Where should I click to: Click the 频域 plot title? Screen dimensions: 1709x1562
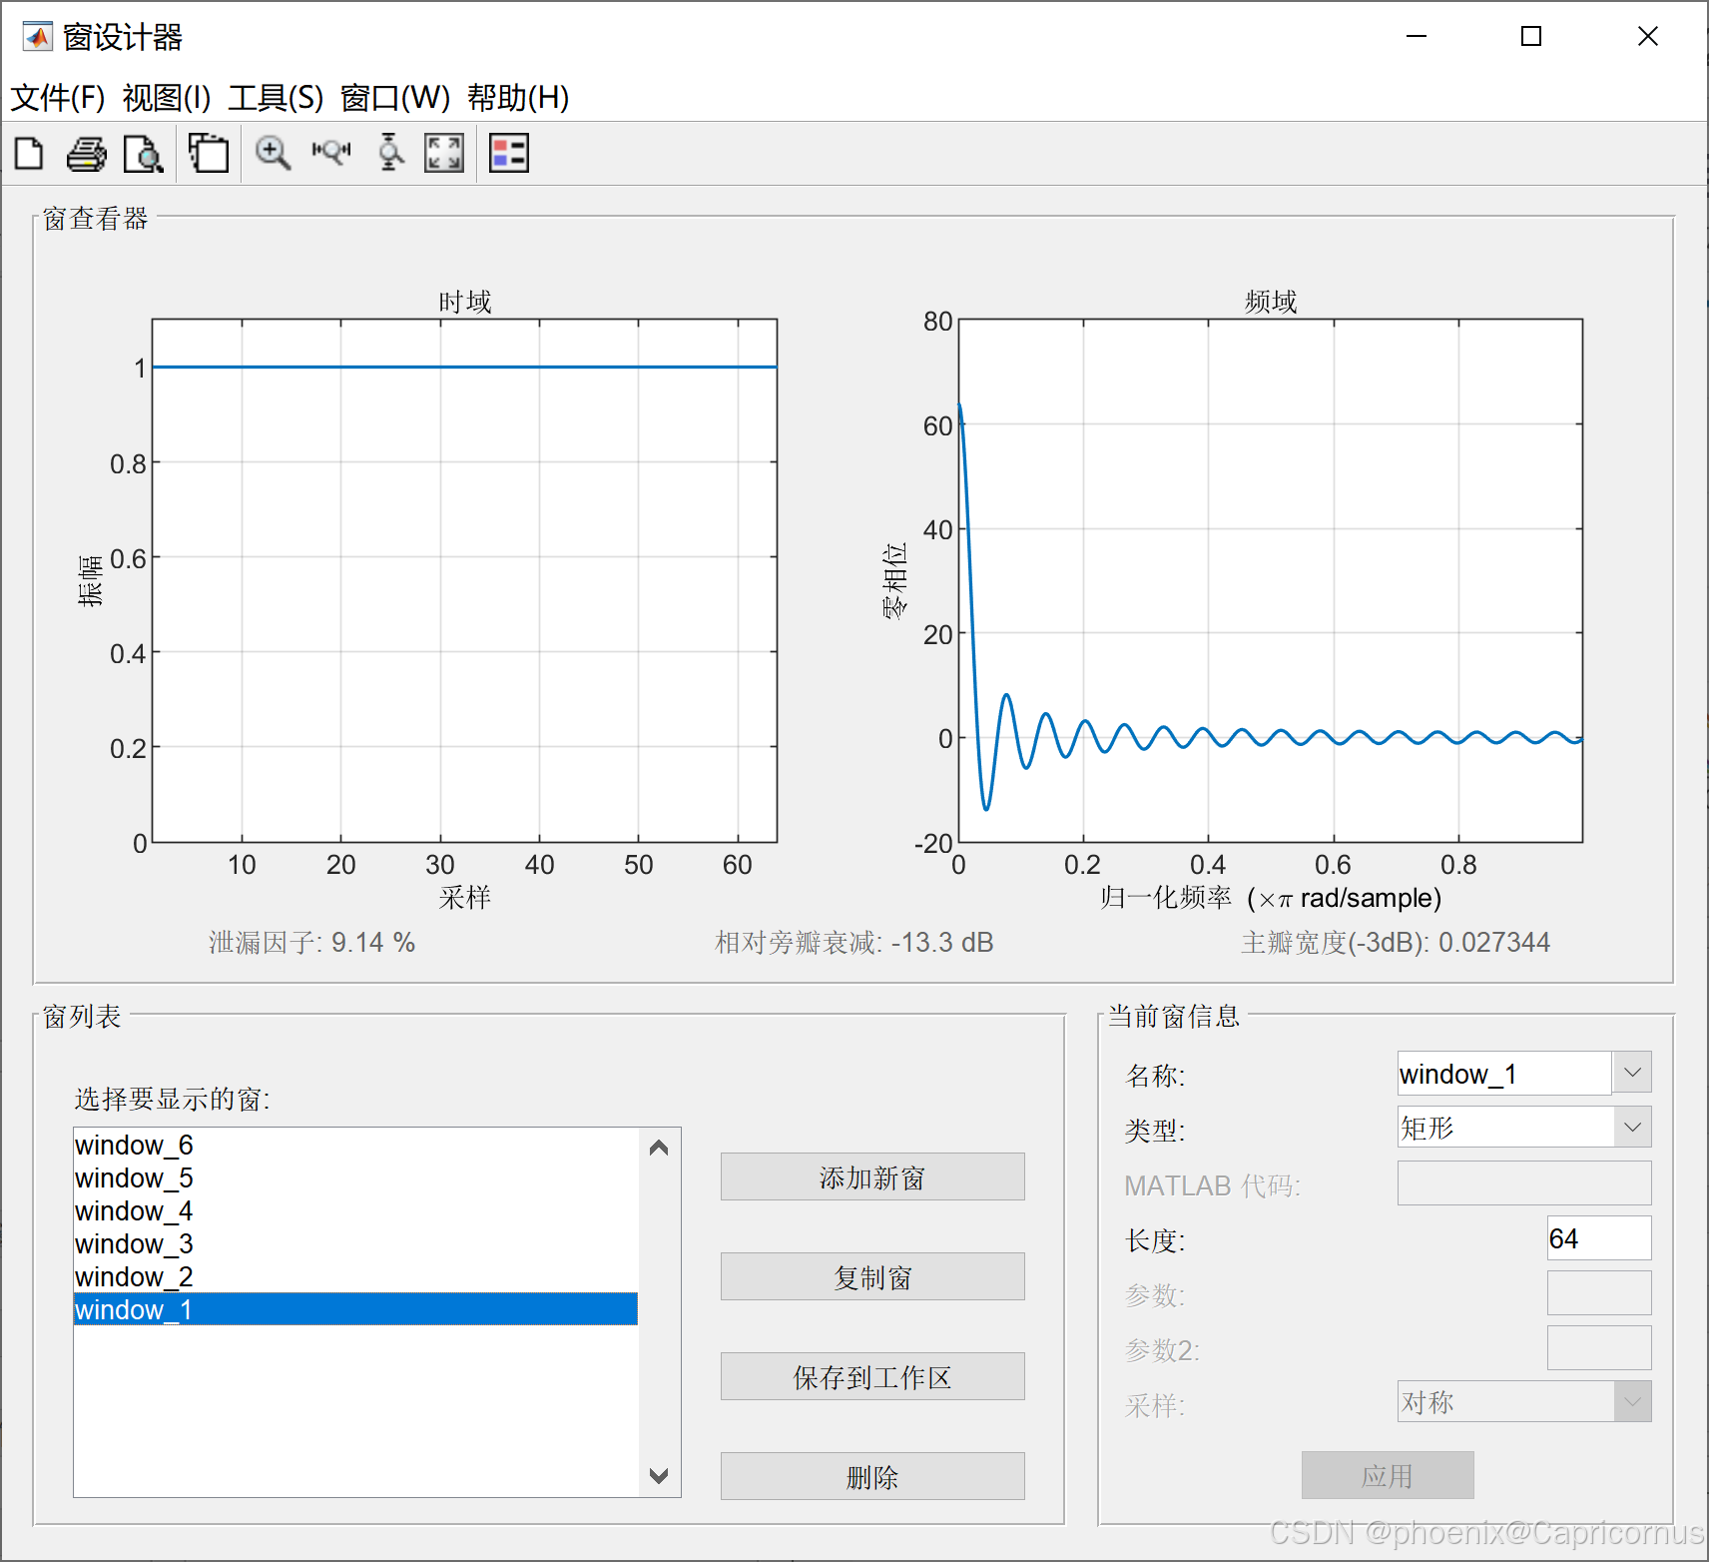point(1271,302)
